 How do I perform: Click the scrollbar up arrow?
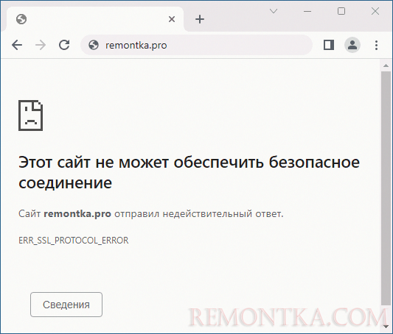pos(386,65)
